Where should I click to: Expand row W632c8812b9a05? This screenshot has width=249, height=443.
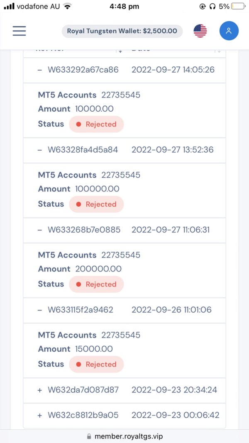pos(40,415)
